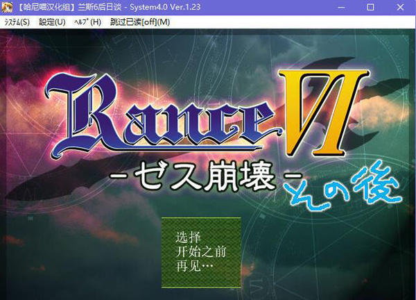The height and width of the screenshot is (300, 416).
Task: Click the window title text 兰斯6后日谈
Action: click(99, 7)
